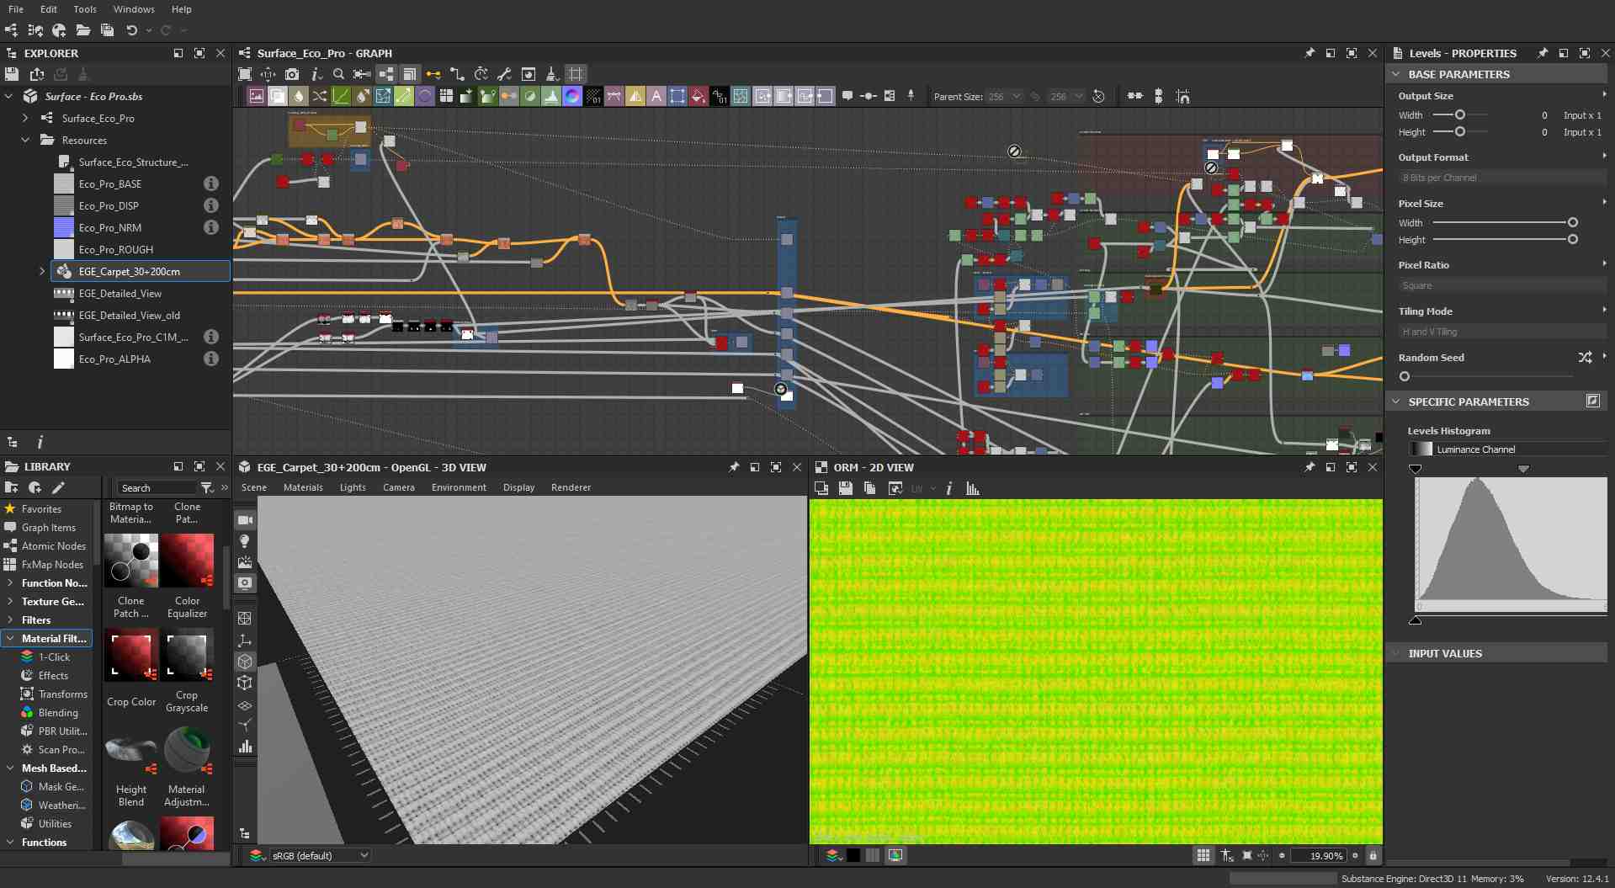
Task: Expand the EGE_Carpet_30+200cm tree item
Action: 42,271
